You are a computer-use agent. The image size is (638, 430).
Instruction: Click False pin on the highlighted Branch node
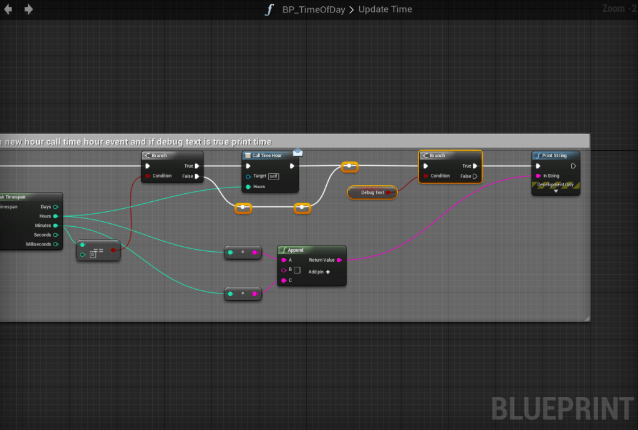475,176
